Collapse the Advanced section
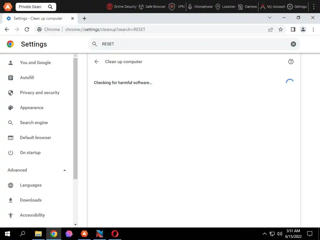The image size is (320, 240). [x=65, y=170]
